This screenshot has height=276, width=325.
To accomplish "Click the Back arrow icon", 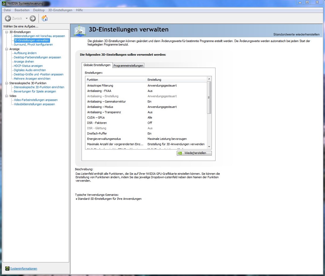I will 8,18.
